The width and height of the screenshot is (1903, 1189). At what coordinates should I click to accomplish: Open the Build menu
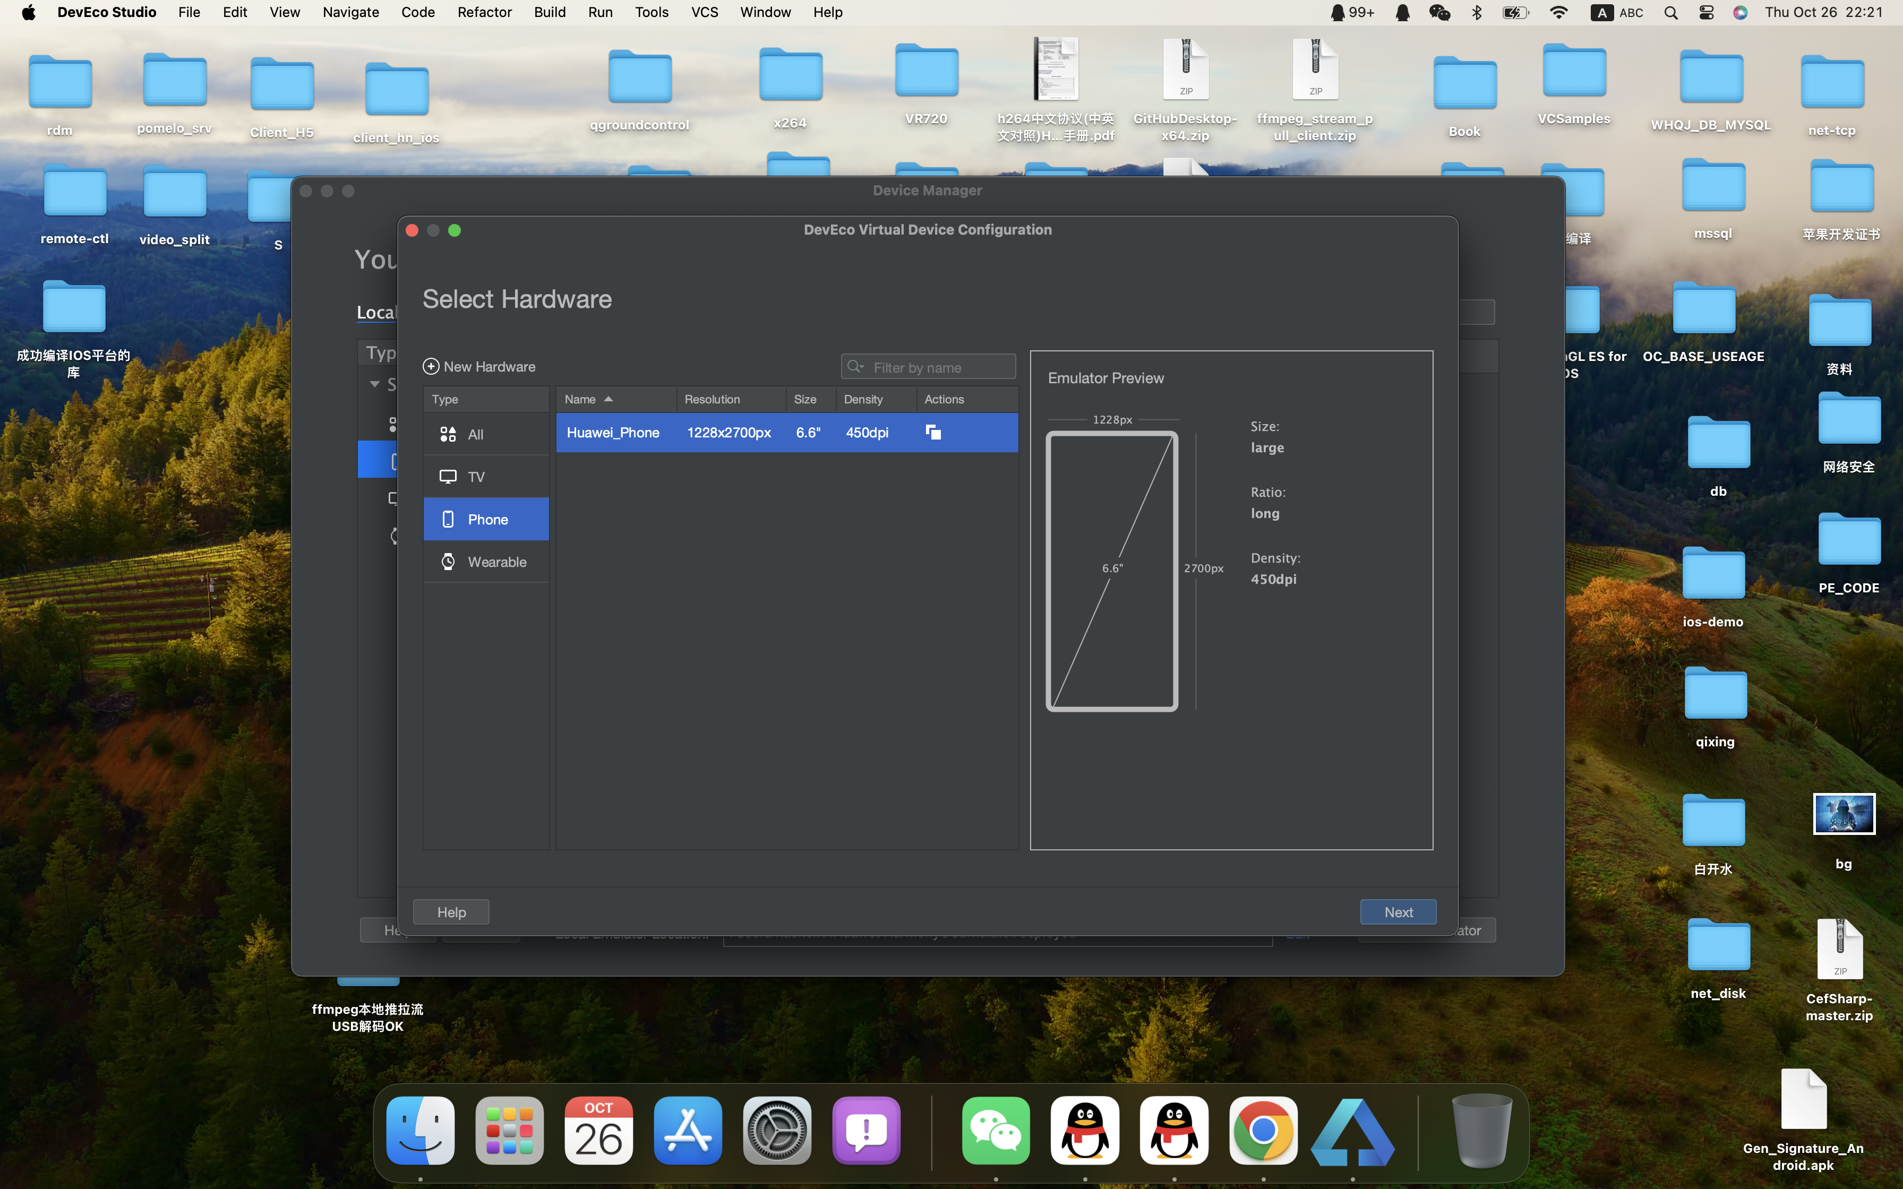(550, 13)
